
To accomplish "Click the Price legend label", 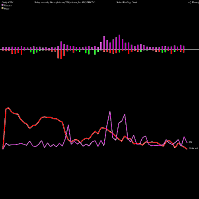I will point(6,9).
